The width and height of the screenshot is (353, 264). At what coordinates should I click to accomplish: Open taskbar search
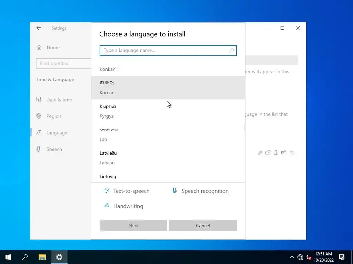click(x=25, y=257)
